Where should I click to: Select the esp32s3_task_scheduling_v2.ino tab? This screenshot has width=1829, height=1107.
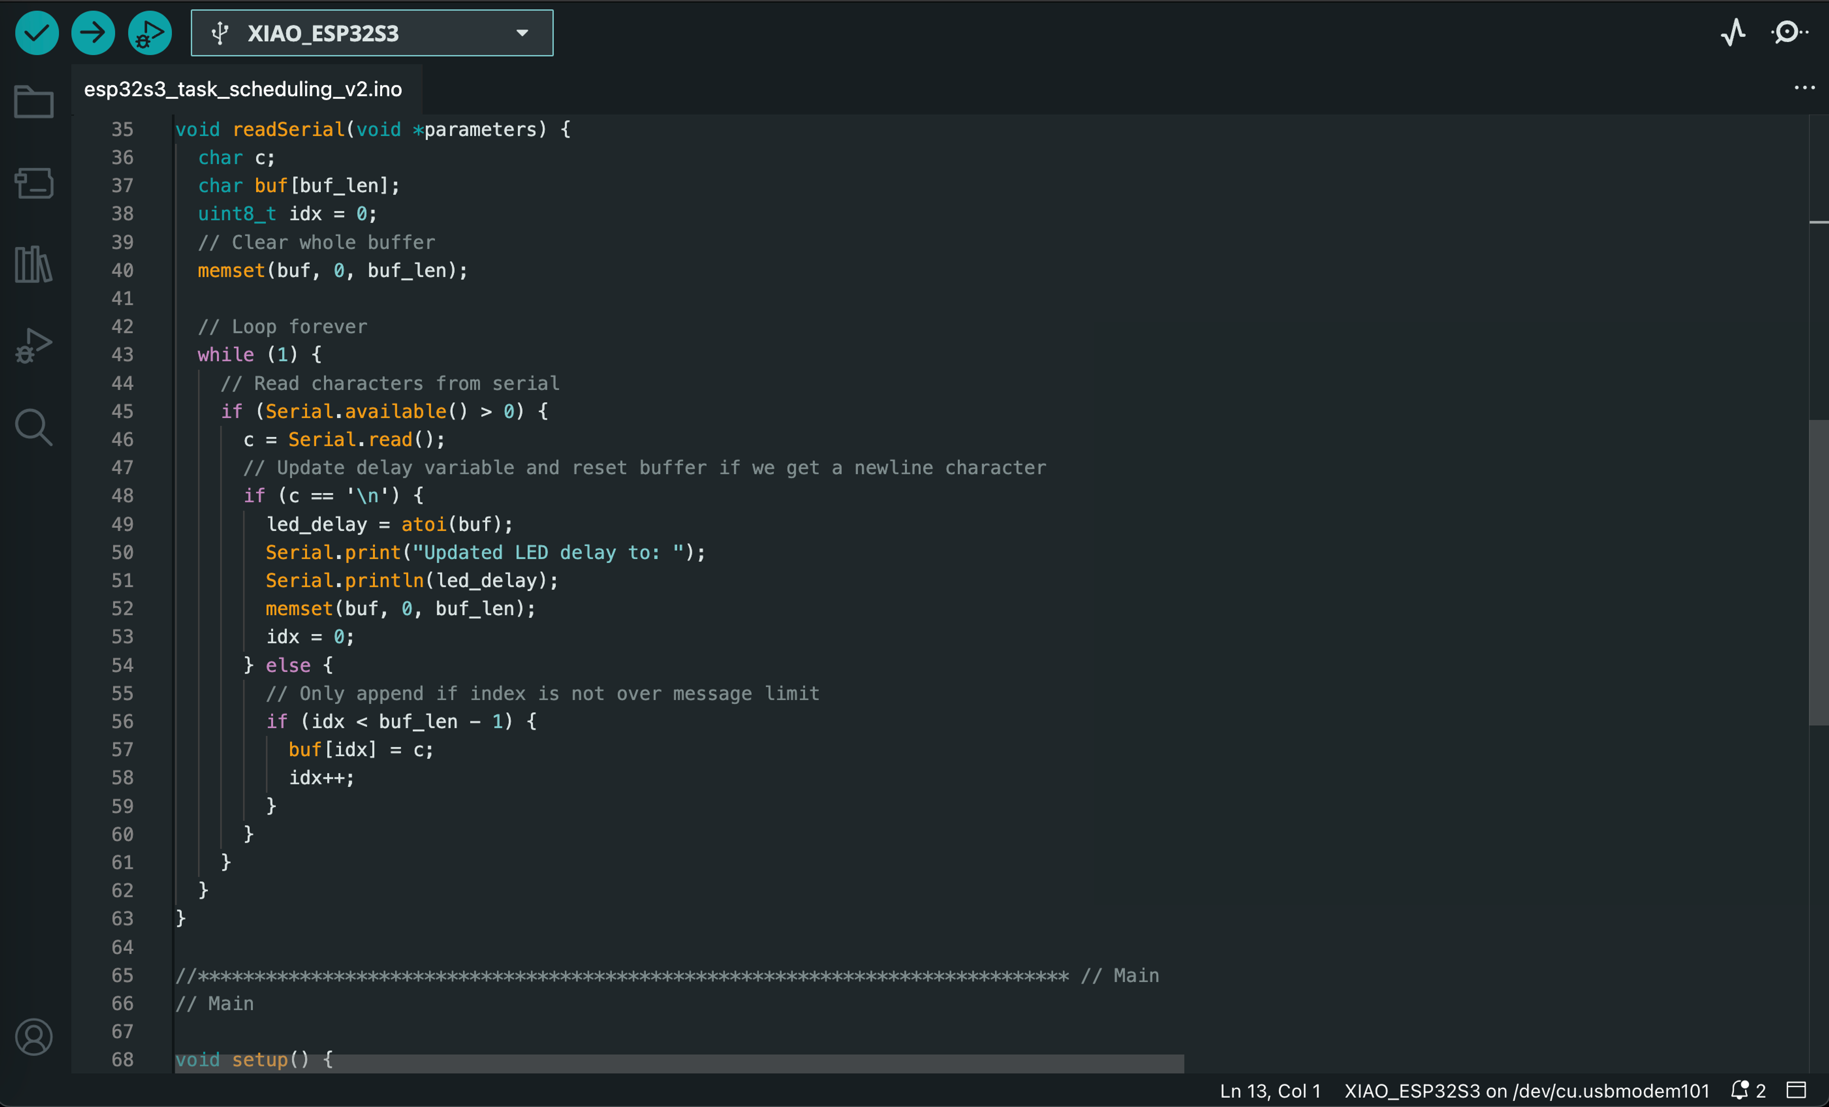[243, 89]
